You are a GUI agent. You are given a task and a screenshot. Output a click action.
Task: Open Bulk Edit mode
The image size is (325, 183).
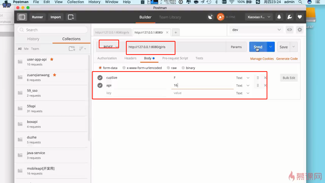coord(289,78)
